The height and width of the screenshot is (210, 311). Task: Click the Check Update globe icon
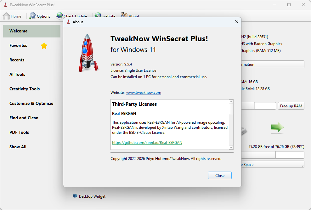(59, 16)
